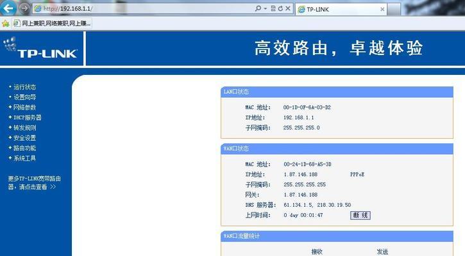Expand 路由功能 in the sidebar
Image resolution: width=465 pixels, height=256 pixels.
click(x=24, y=148)
